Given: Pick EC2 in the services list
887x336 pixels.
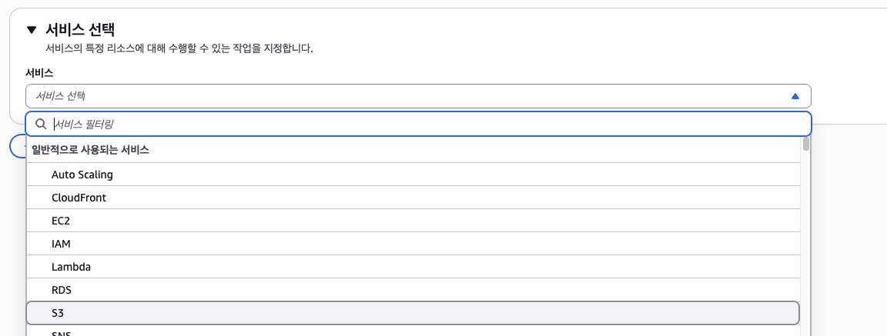Looking at the screenshot, I should click(x=62, y=221).
